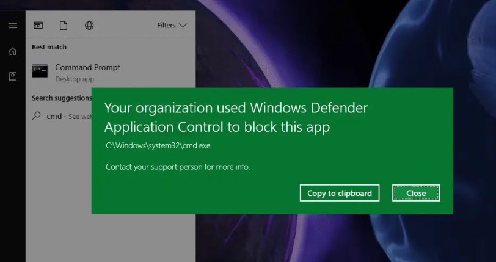
Task: Click Copy to clipboard button
Action: point(340,193)
